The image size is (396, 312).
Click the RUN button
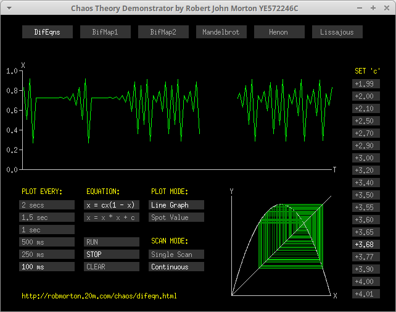[x=112, y=242]
